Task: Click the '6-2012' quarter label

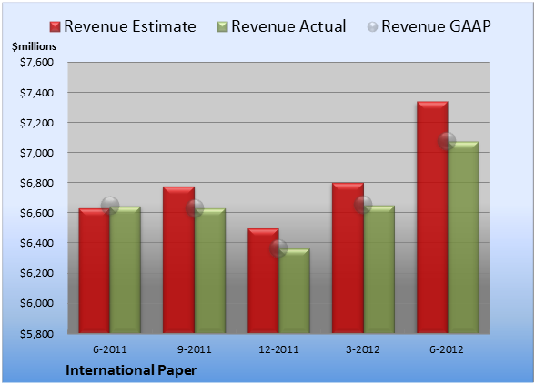Action: coord(447,349)
